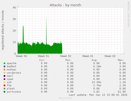This screenshot has height=101, width=131.
Task: Click the 'Last update' timestamp line
Action: pyautogui.click(x=98, y=95)
